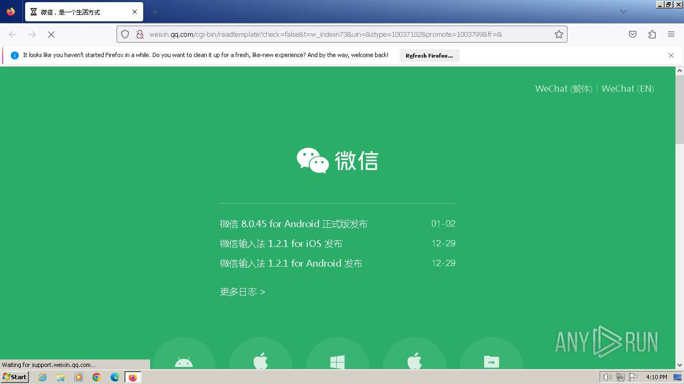Open the tracking protection shield icon
Screen dimensions: 684x384
coord(125,34)
